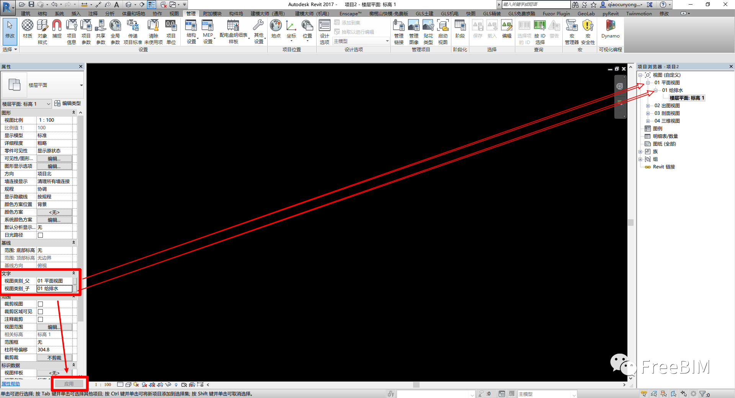Image resolution: width=735 pixels, height=398 pixels.
Task: Click the keyword search box in title bar
Action: [535, 4]
